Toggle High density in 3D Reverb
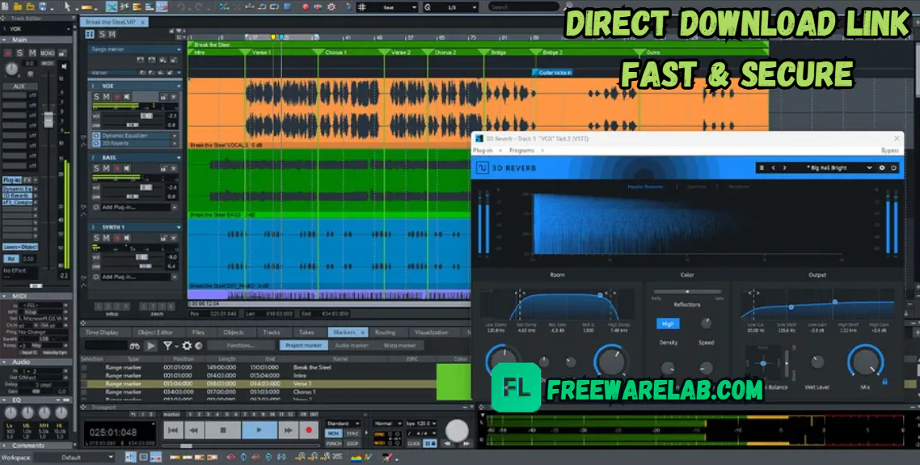This screenshot has width=920, height=465. 668,323
